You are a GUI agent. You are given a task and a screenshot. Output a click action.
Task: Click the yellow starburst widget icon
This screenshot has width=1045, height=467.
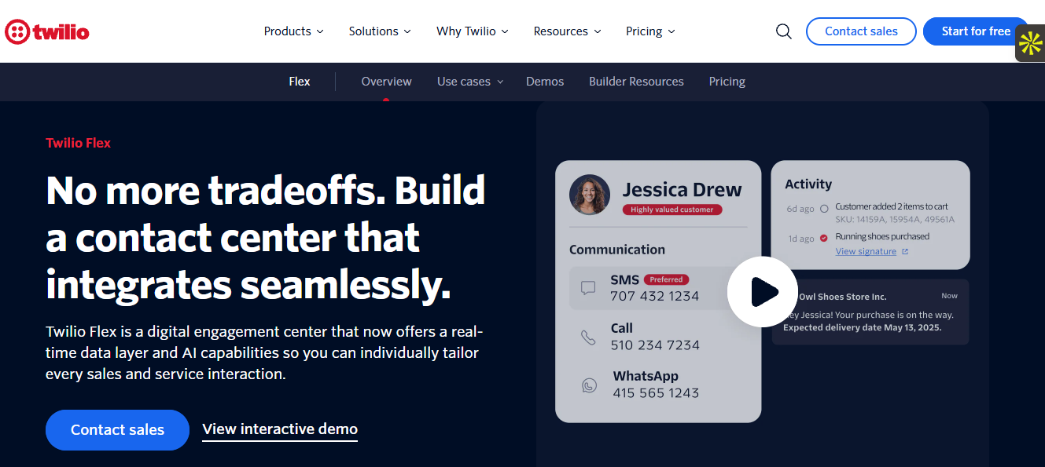1030,43
